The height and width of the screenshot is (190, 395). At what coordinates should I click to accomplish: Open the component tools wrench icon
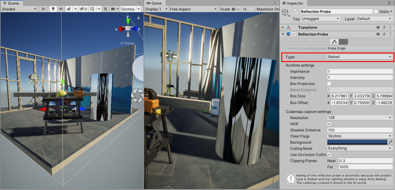coord(105,9)
